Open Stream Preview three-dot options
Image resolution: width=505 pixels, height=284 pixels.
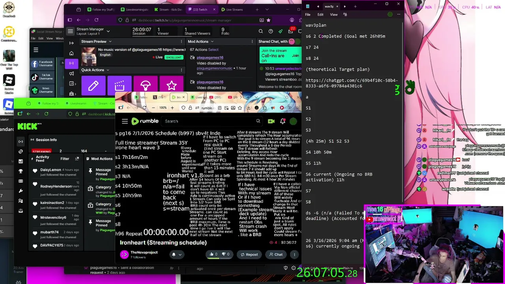181,41
